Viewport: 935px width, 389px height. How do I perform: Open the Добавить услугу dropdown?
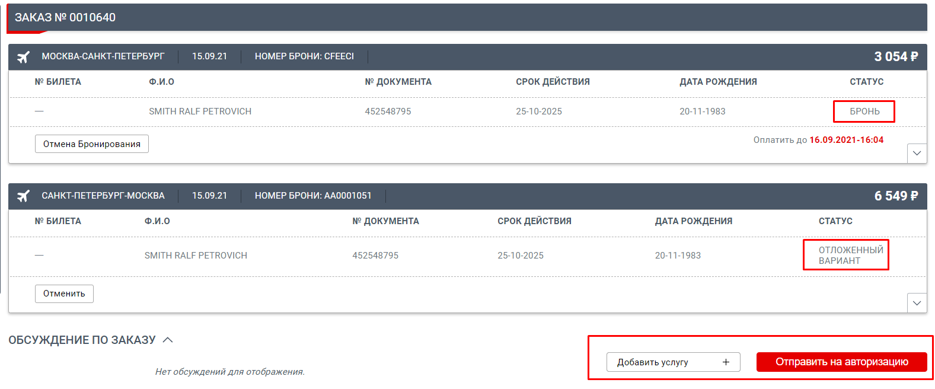click(x=672, y=362)
